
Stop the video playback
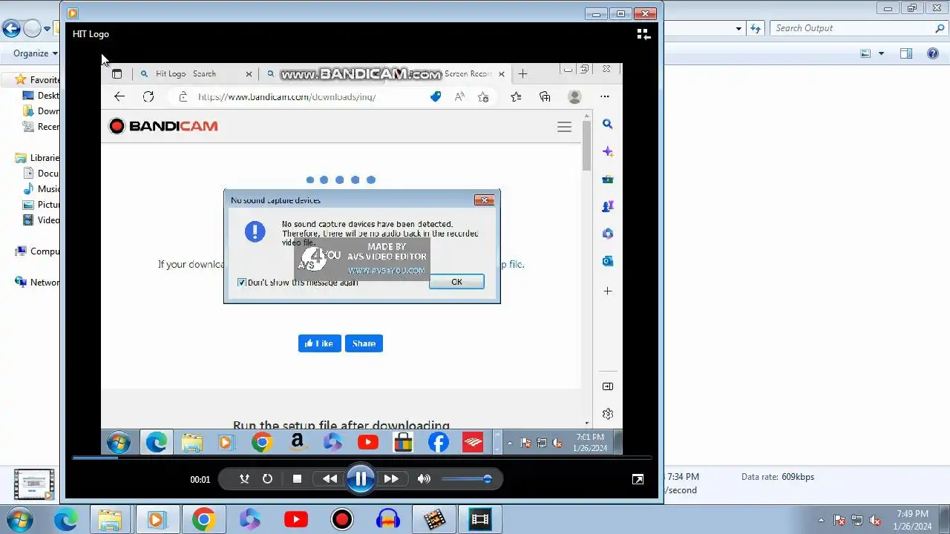coord(297,479)
